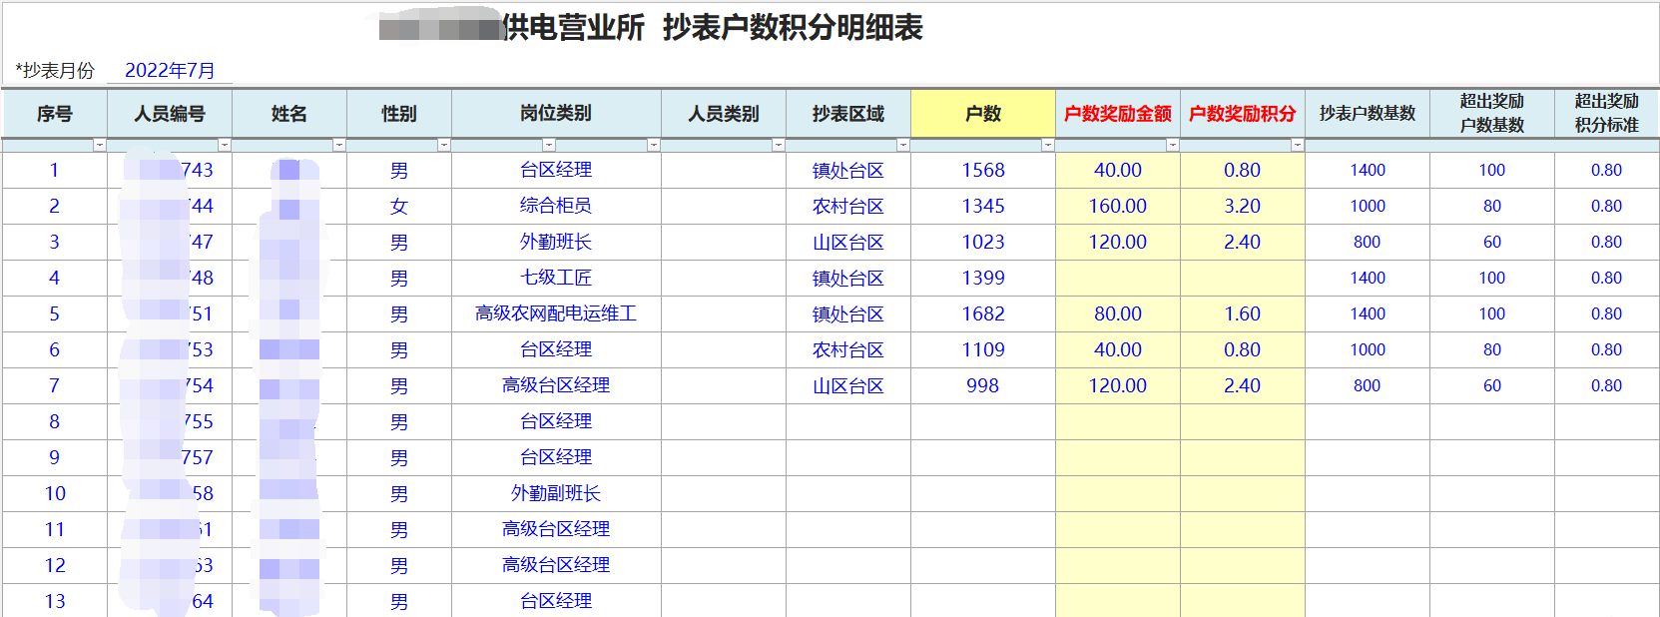
Task: Select the yellow 户数 header cell
Action: click(982, 114)
